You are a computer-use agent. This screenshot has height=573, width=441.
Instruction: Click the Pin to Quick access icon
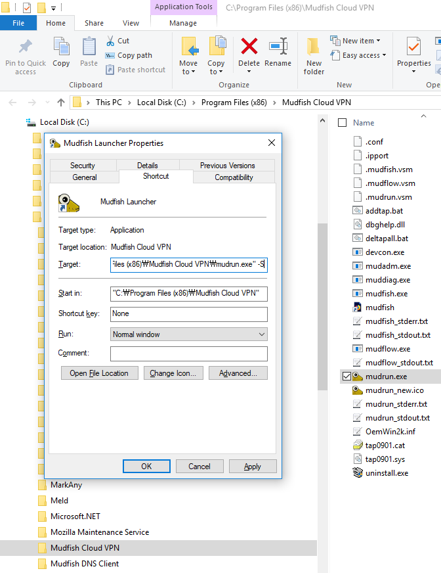click(x=26, y=47)
